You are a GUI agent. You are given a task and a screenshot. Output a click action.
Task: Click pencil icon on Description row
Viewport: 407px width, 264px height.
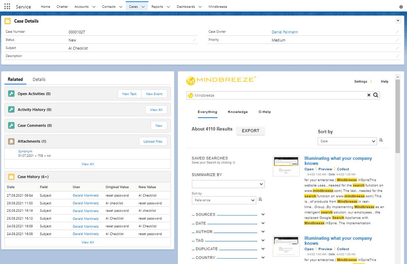[397, 56]
